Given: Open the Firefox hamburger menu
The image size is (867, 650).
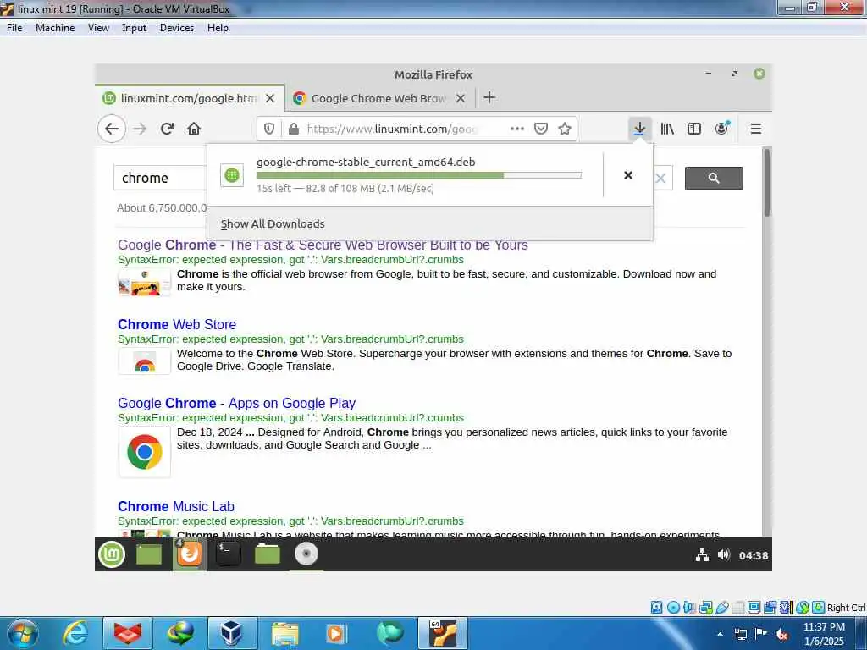Looking at the screenshot, I should [756, 129].
